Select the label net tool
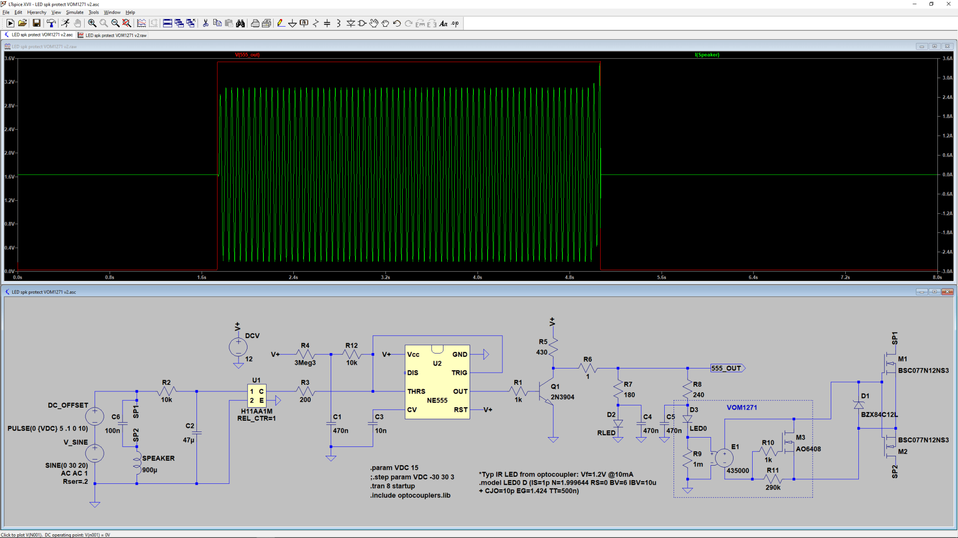Viewport: 958px width, 538px height. click(x=304, y=23)
